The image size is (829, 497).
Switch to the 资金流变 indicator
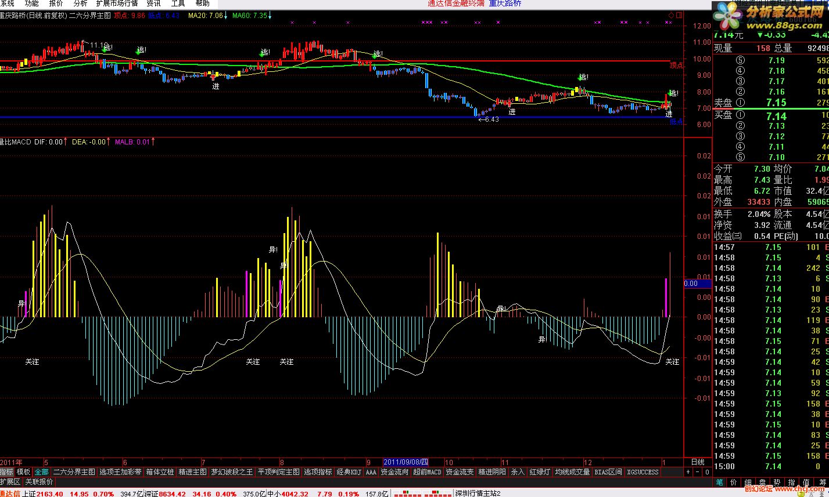460,472
